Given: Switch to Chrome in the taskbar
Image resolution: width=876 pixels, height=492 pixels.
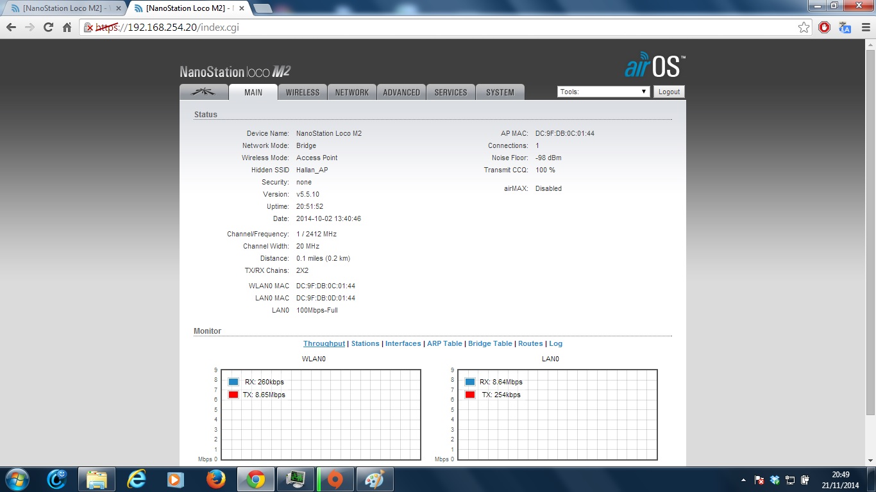Looking at the screenshot, I should (x=255, y=479).
